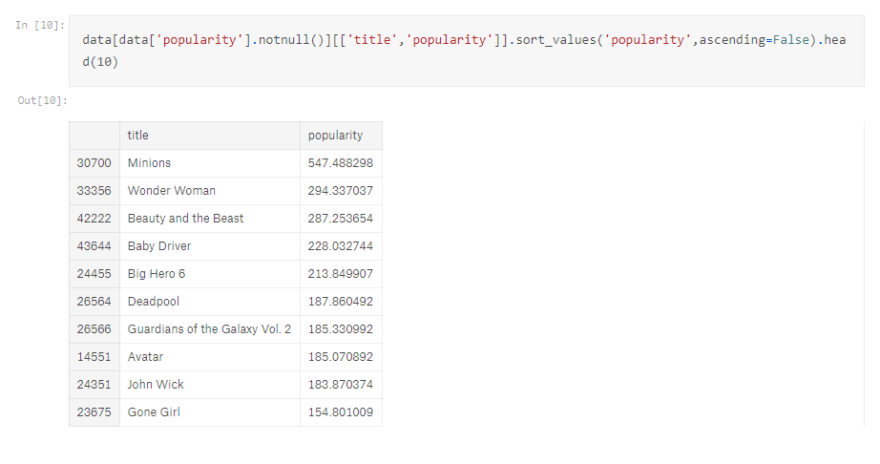This screenshot has height=464, width=880.
Task: Click row index 26564
Action: click(94, 302)
